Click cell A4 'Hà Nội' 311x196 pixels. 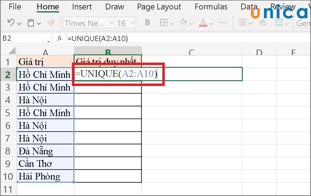46,100
